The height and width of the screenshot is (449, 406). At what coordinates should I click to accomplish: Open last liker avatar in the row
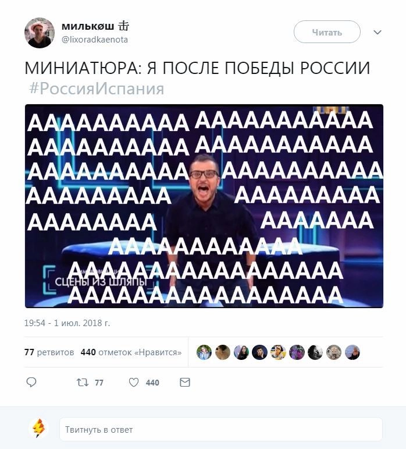(352, 352)
